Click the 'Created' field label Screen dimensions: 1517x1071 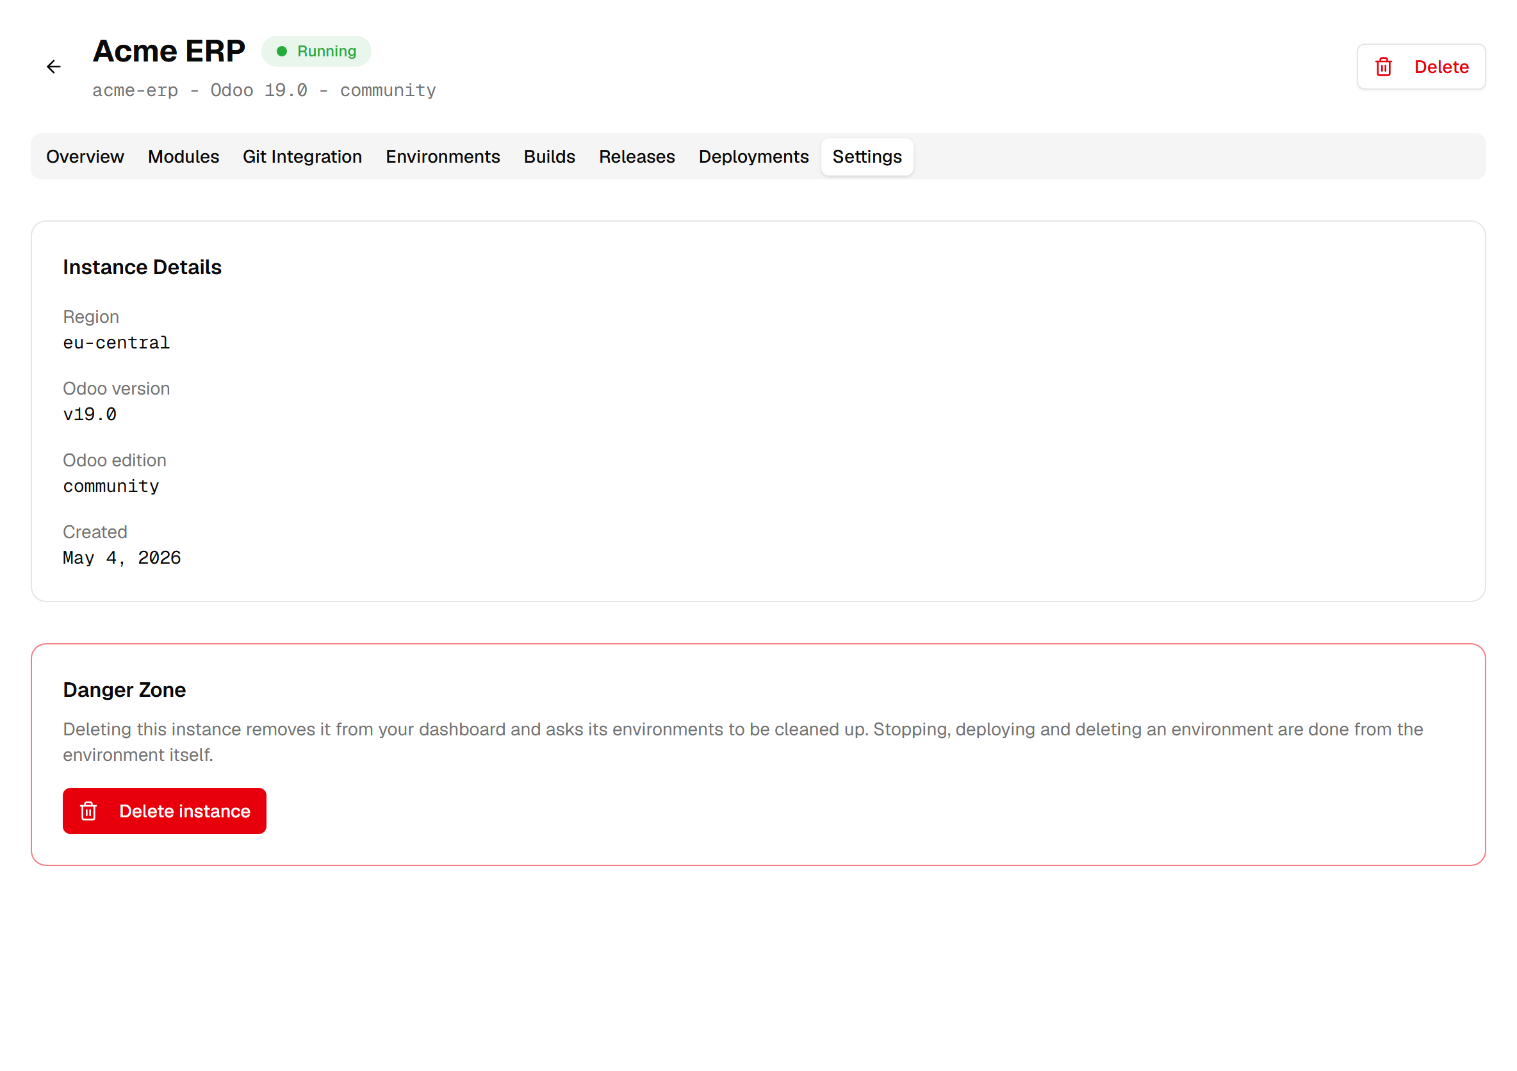point(95,532)
